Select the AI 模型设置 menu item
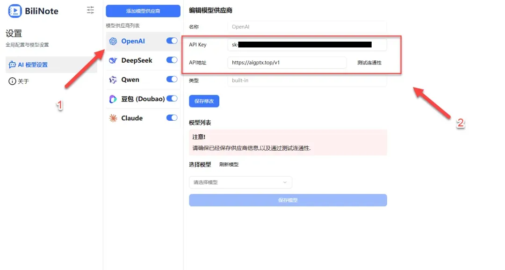 (x=51, y=65)
